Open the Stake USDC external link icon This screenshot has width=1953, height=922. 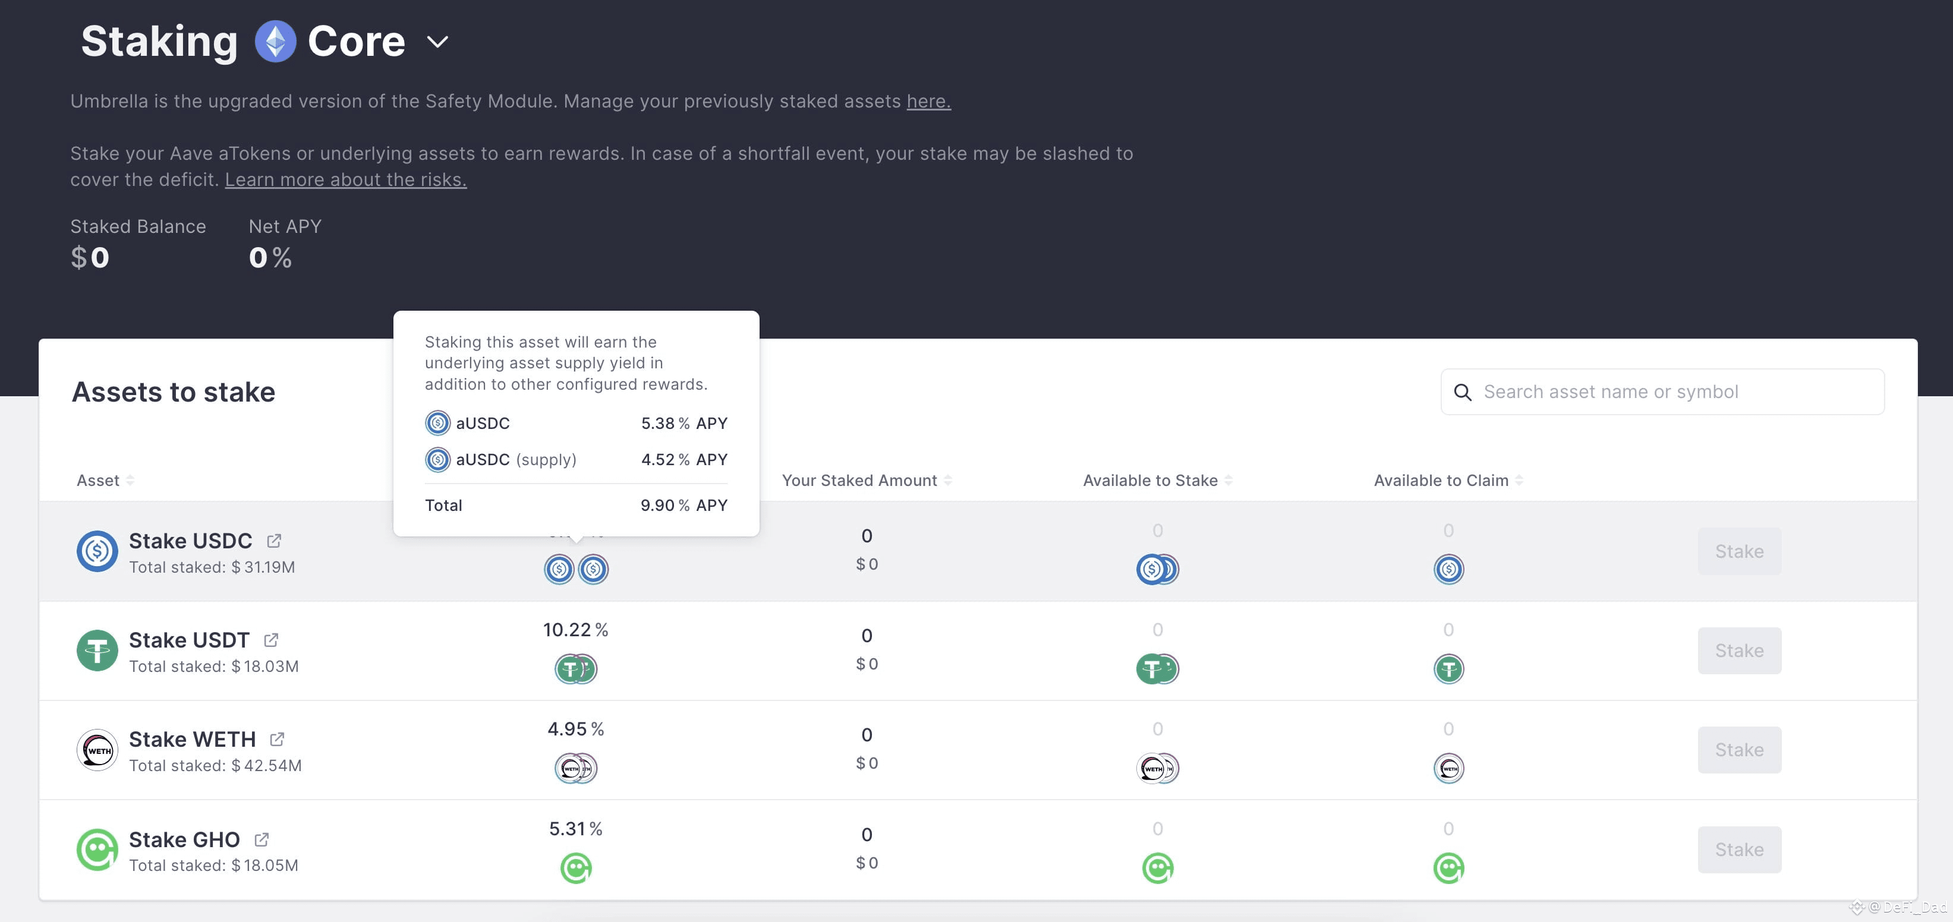click(273, 540)
